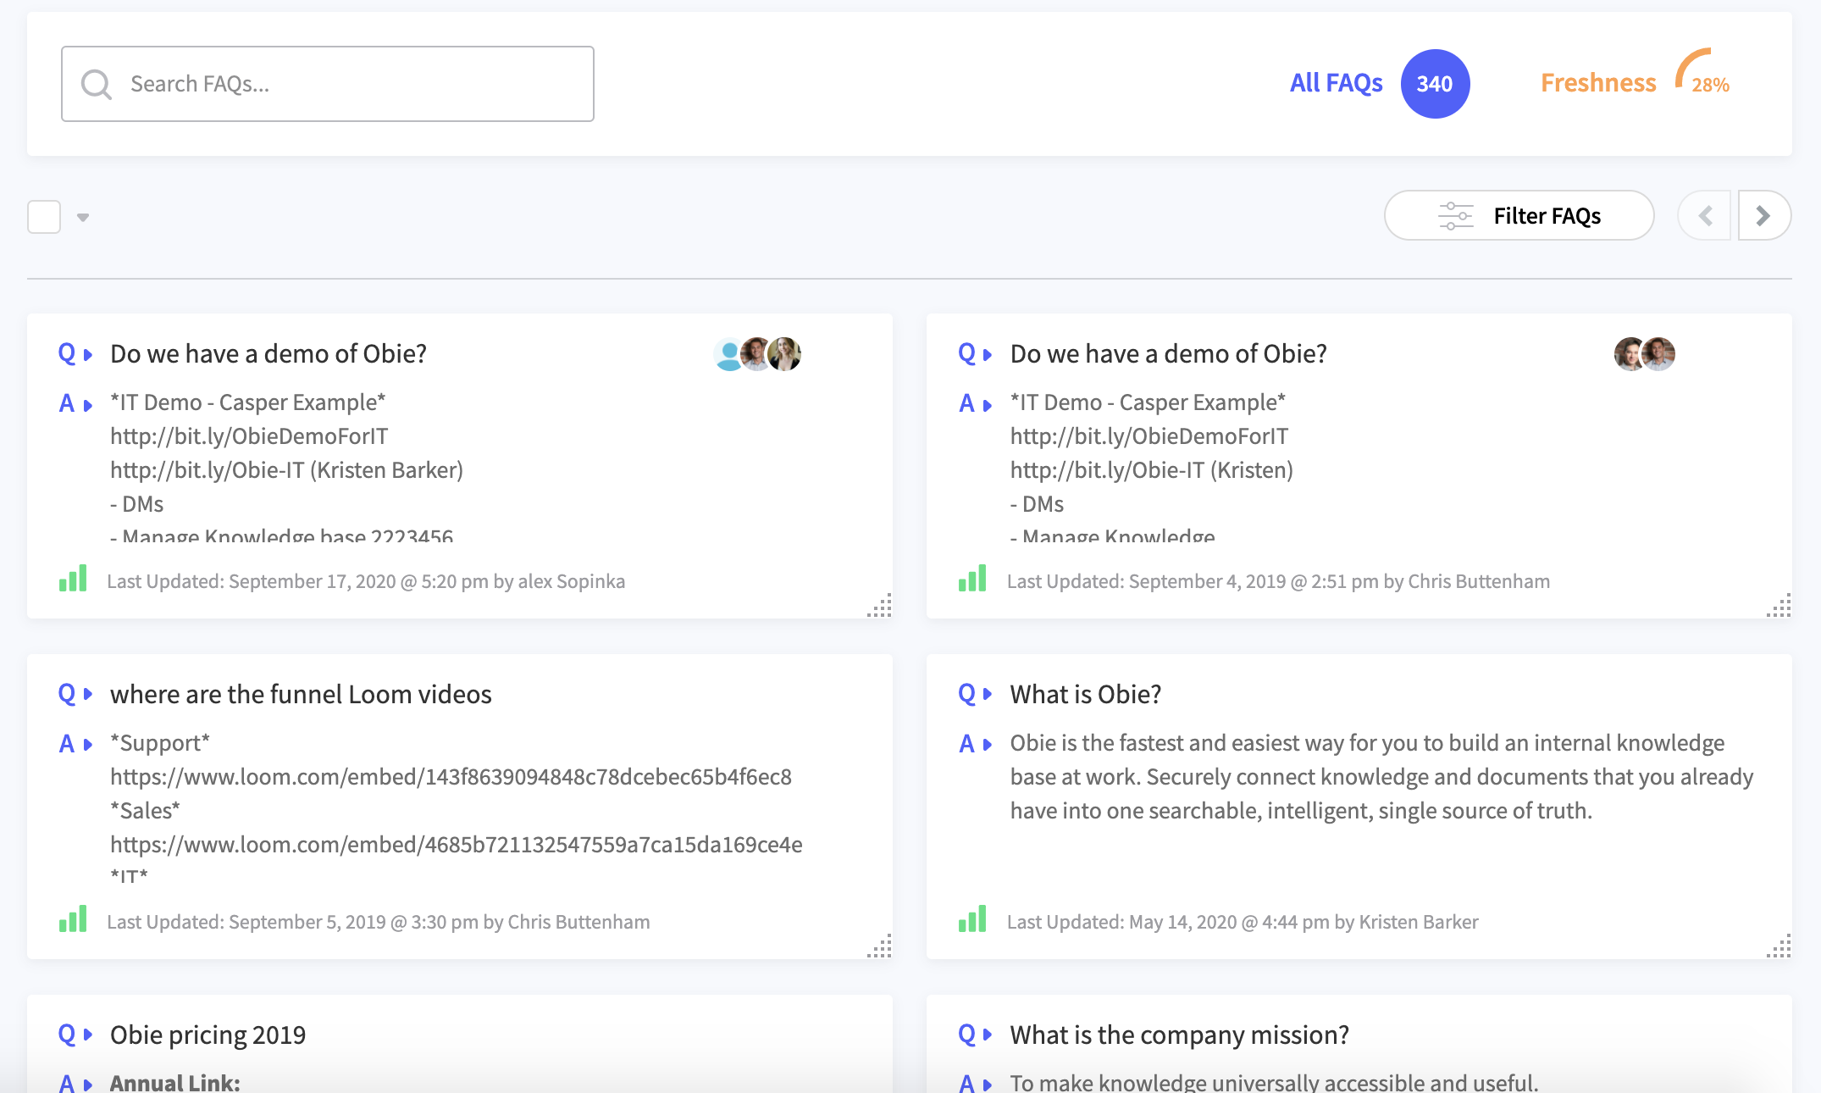Expand answer arrow for funnel Loom videos
The width and height of the screenshot is (1821, 1093).
(88, 745)
